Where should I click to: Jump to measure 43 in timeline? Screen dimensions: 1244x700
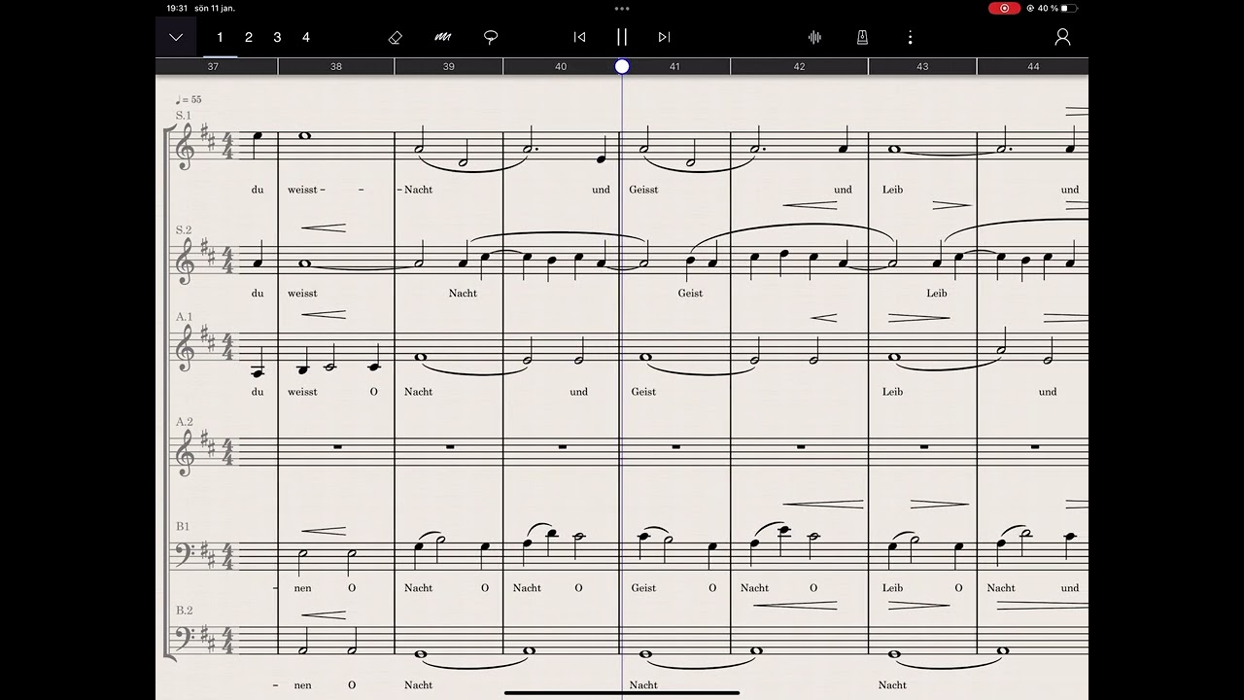[922, 66]
